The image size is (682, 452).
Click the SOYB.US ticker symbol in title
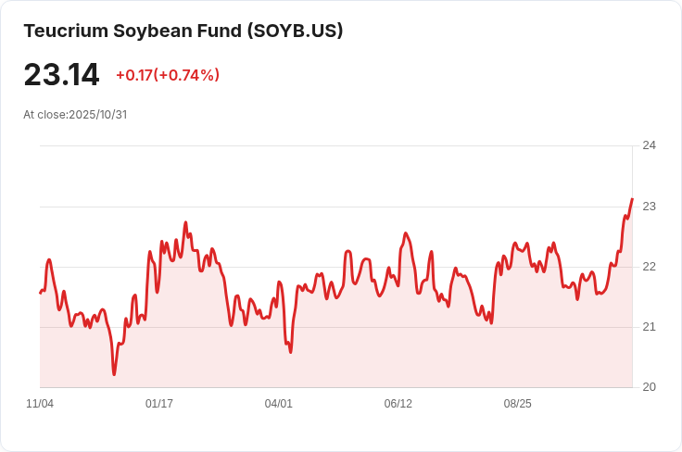coord(295,31)
